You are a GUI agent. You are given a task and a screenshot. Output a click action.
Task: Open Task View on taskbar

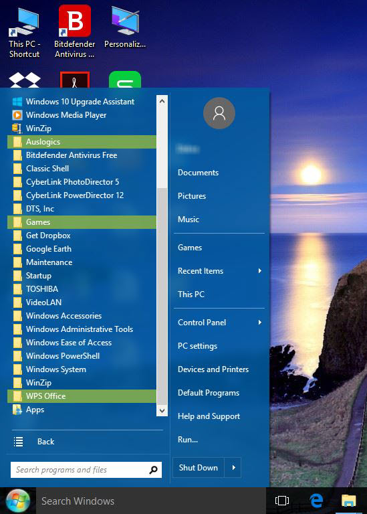pos(282,501)
